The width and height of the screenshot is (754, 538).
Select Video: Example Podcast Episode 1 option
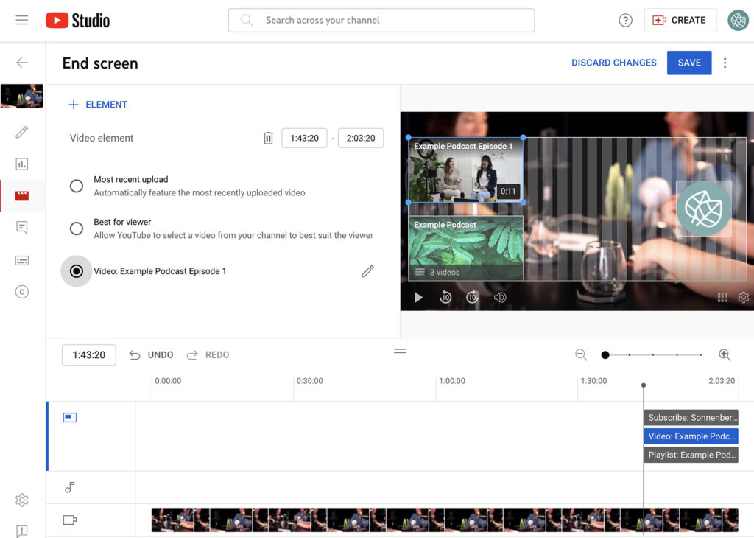coord(77,271)
